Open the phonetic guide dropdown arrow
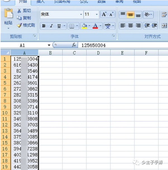168x170 pixels. tap(113, 26)
